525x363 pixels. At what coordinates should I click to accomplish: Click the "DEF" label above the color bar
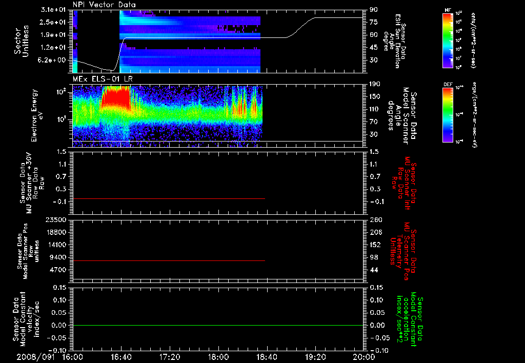[x=448, y=85]
